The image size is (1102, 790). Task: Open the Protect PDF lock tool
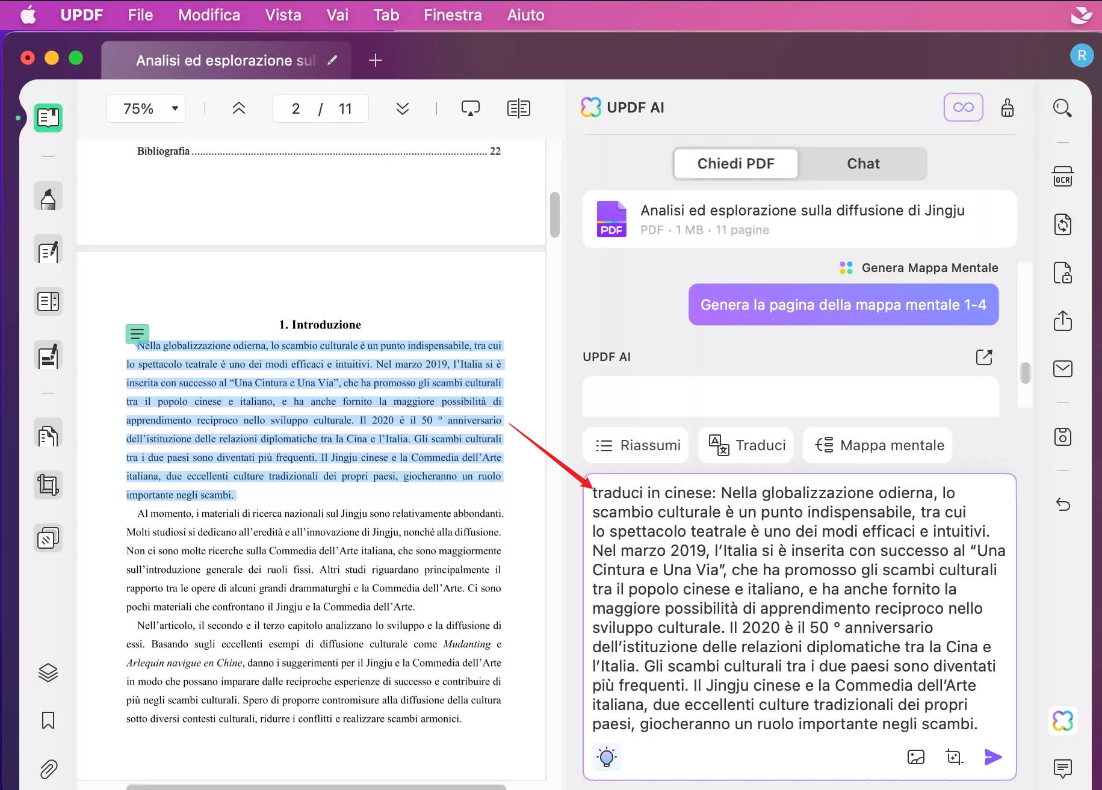pos(1062,273)
